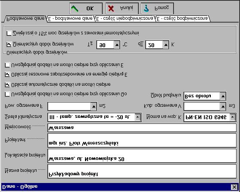Click the PN-EN ISO 6946 combo value
The width and height of the screenshot is (240, 192).
click(207, 117)
